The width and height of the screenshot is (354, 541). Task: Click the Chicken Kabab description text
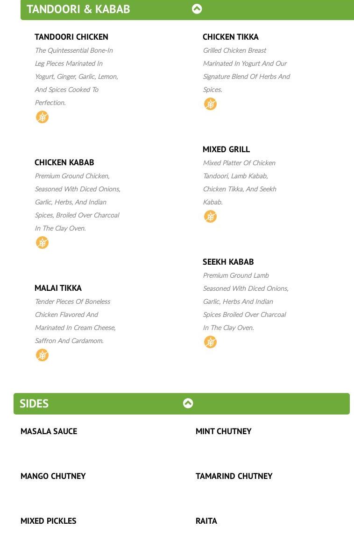coord(77,202)
